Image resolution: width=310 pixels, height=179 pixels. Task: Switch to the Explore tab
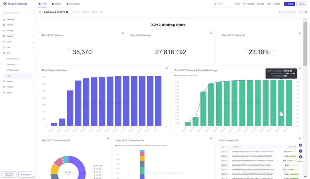coord(56,4)
